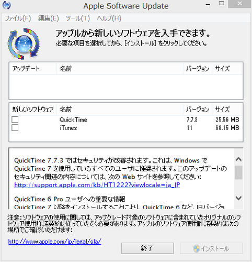Minimize the Apple Software Update window
The image size is (252, 262).
208,4
